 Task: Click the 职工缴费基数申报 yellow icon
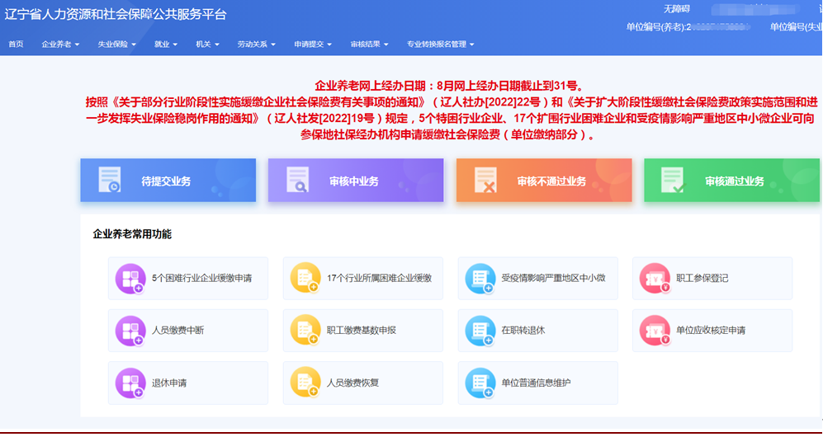point(305,331)
